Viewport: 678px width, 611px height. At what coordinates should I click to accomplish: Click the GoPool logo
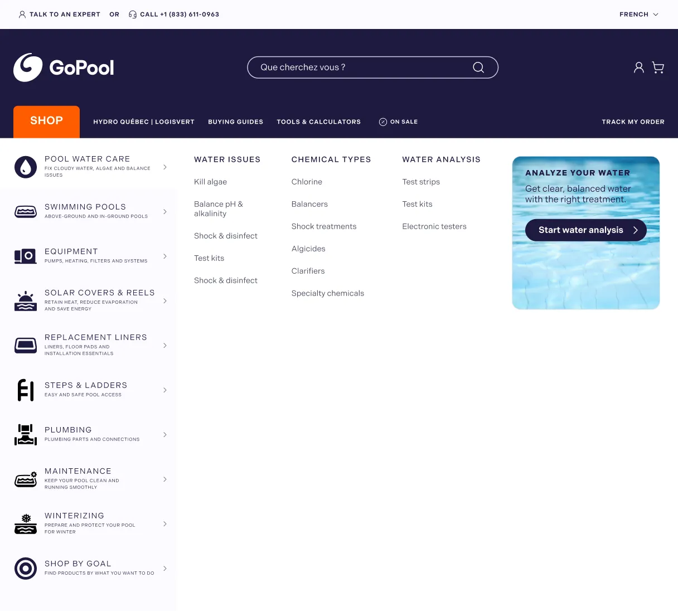(x=64, y=67)
